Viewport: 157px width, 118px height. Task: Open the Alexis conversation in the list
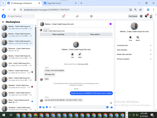pyautogui.click(x=17, y=79)
